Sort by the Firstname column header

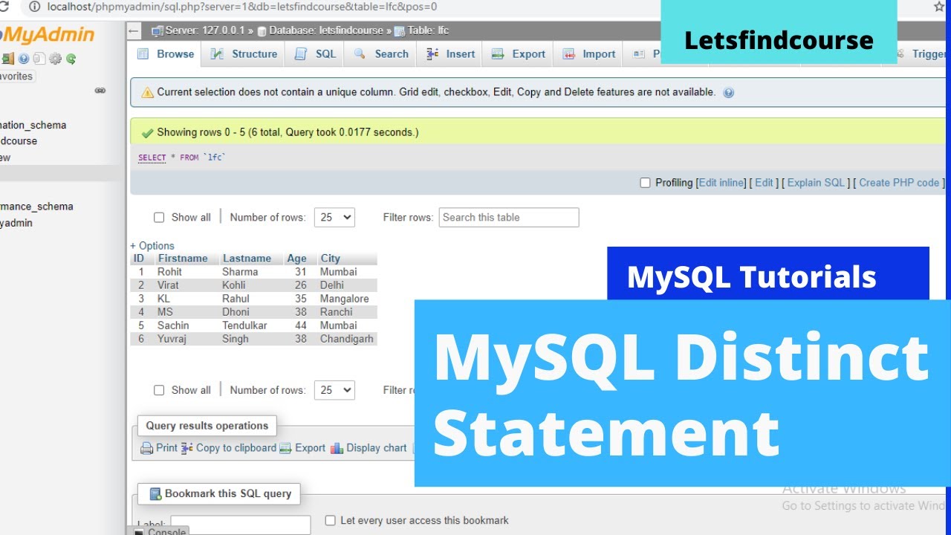point(183,259)
